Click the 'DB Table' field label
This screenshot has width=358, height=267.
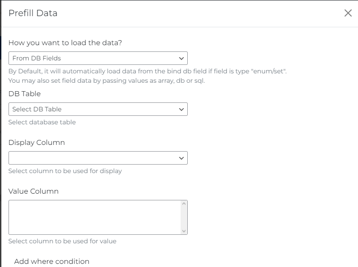coord(25,94)
